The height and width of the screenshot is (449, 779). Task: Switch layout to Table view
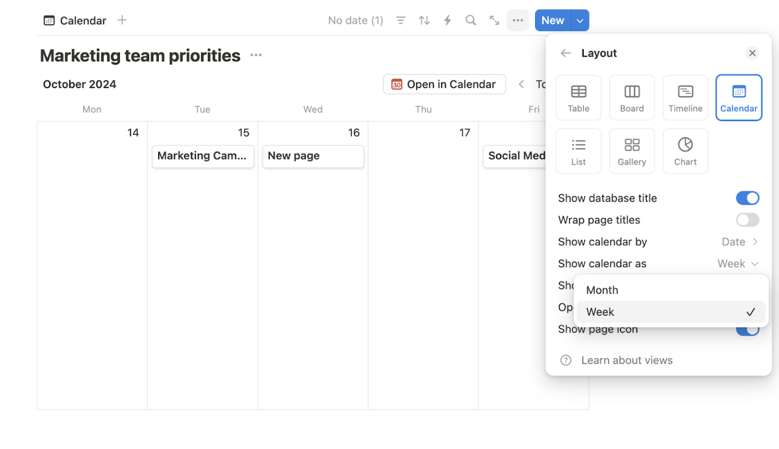pos(578,97)
